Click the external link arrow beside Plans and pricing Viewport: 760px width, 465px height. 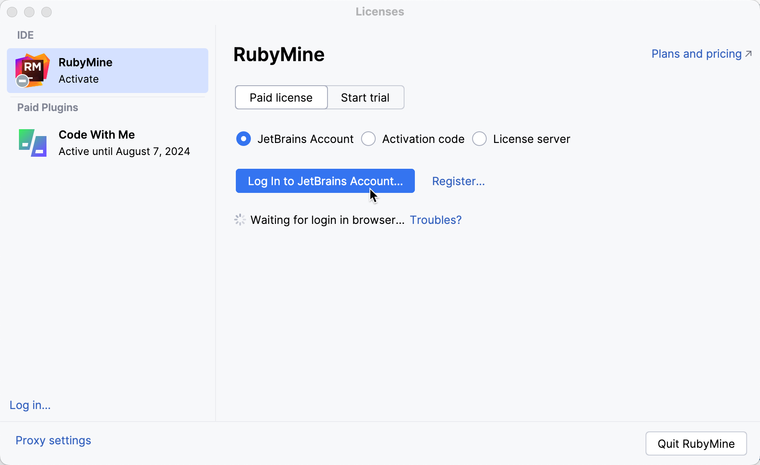pyautogui.click(x=748, y=53)
